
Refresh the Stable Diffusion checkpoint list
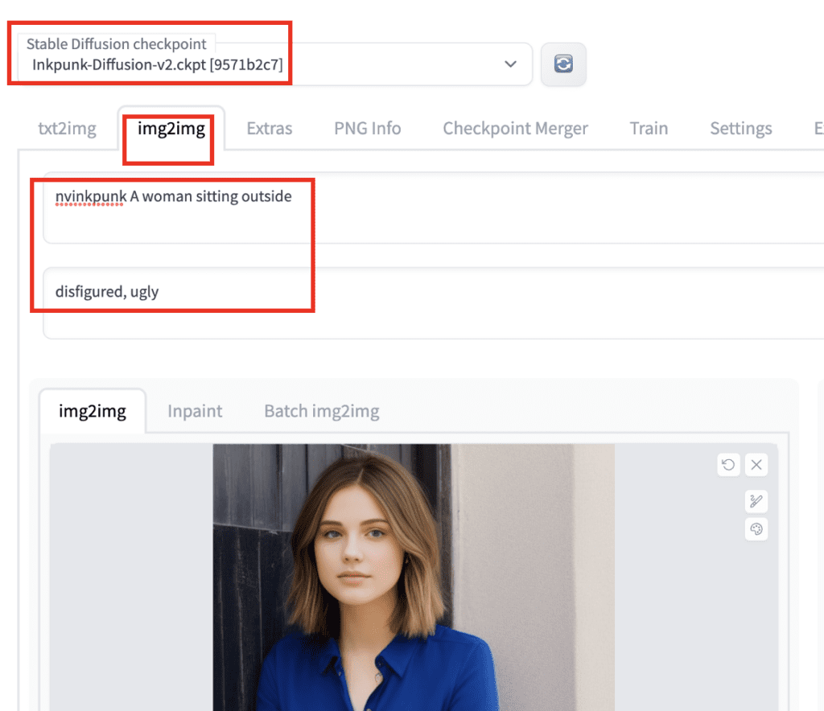(563, 64)
